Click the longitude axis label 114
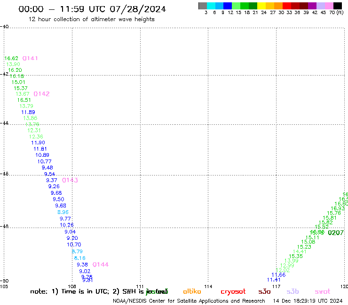This screenshot has width=348, height=305. click(208, 286)
